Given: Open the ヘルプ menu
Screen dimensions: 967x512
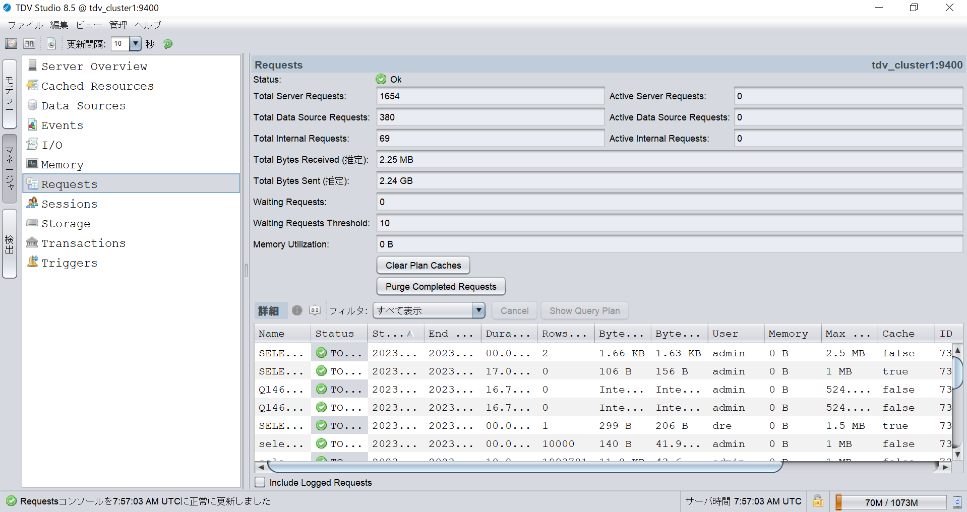Looking at the screenshot, I should coord(148,25).
